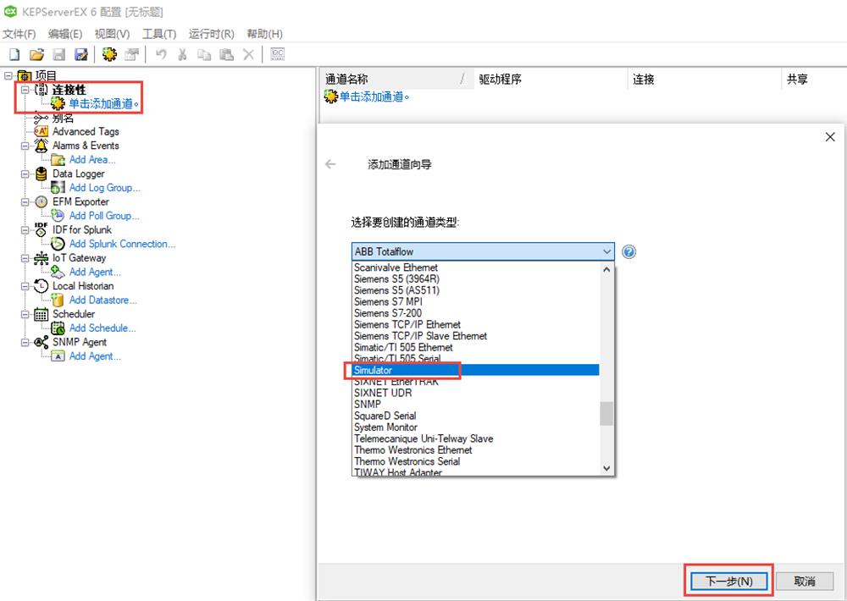Select the 别名 alias icon in the tree
The width and height of the screenshot is (847, 601).
point(41,118)
